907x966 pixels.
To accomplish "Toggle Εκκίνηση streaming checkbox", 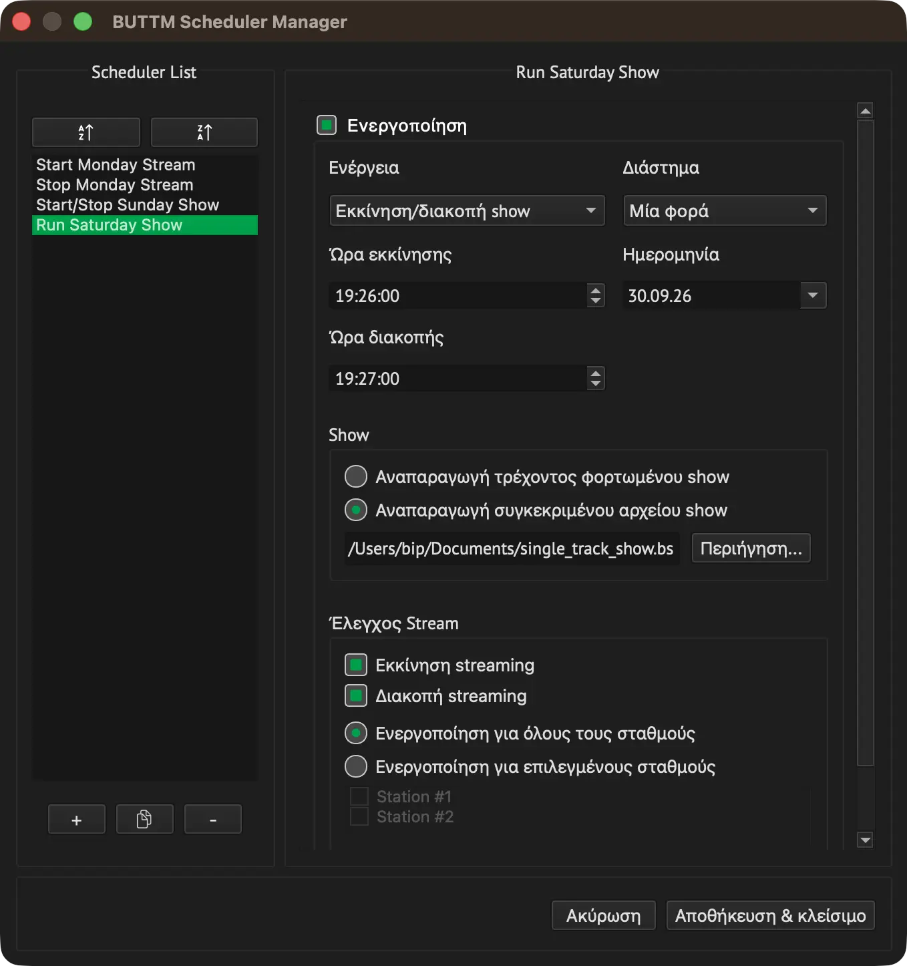I will (356, 665).
